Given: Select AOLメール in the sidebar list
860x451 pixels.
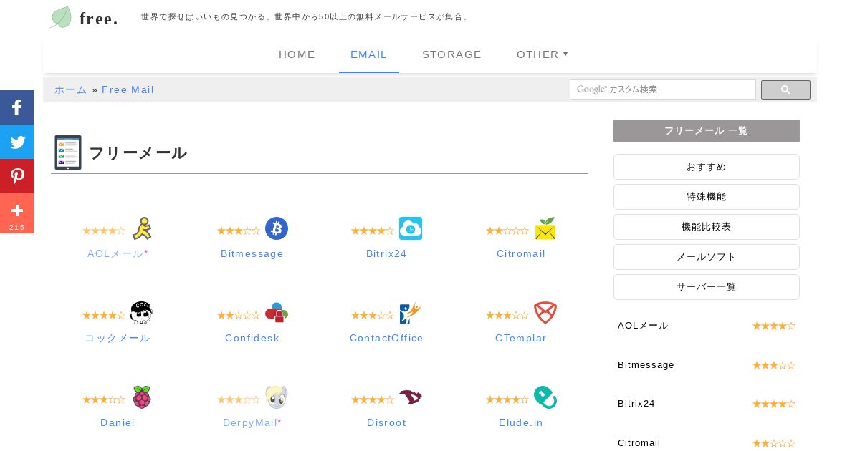Looking at the screenshot, I should (x=643, y=326).
